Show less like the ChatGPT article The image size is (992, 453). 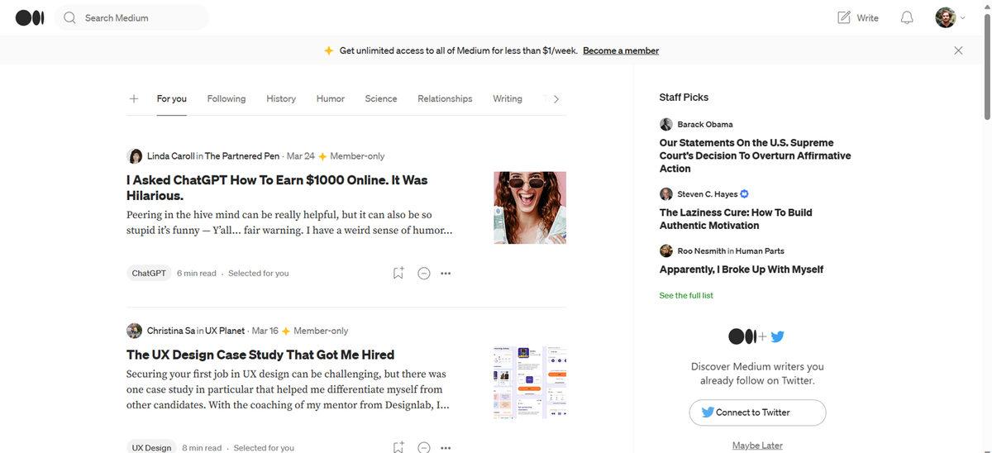[424, 273]
